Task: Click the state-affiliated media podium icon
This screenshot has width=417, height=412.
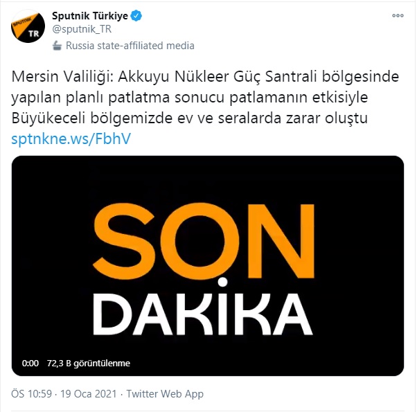Action: 57,46
